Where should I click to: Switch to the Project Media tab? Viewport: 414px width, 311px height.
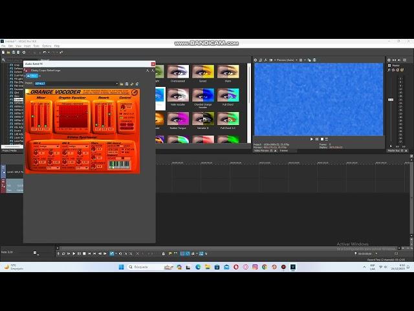point(10,150)
